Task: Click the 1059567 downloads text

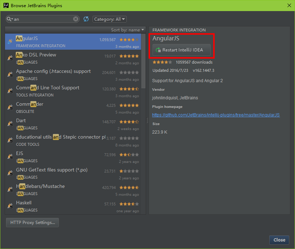Action: click(x=194, y=62)
